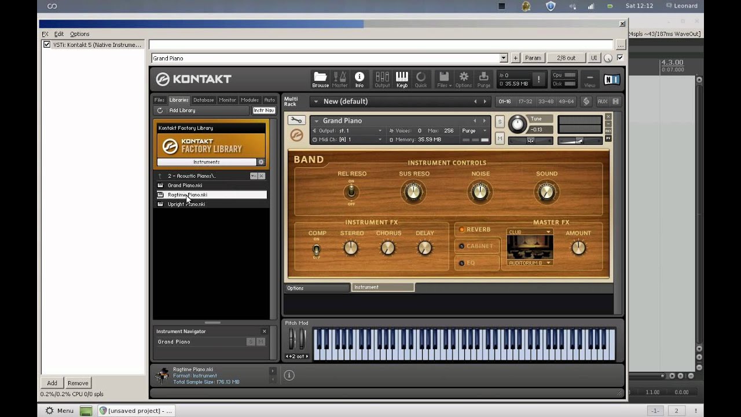741x417 pixels.
Task: Open the Edit menu
Action: point(59,34)
